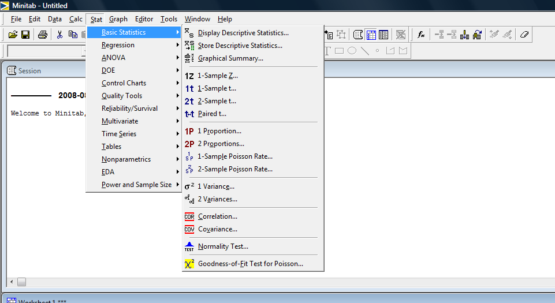Choose Goodness-of-Fit Test for Poisson
This screenshot has width=555, height=303.
coord(253,264)
